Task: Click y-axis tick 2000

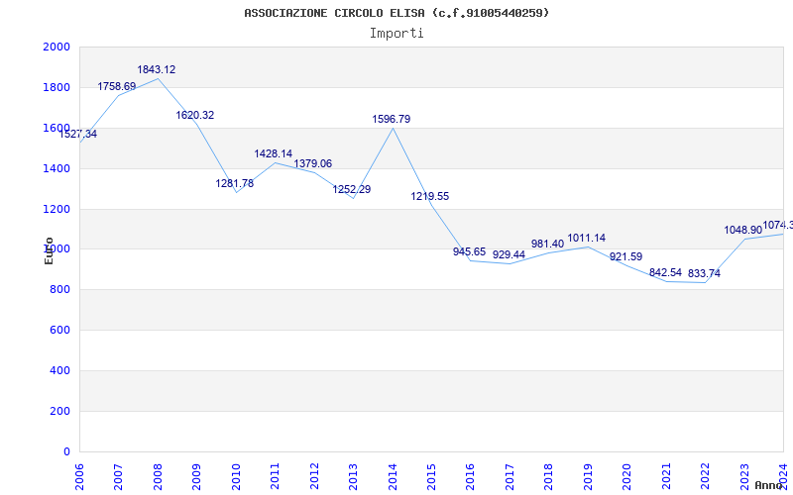Action: 57,47
